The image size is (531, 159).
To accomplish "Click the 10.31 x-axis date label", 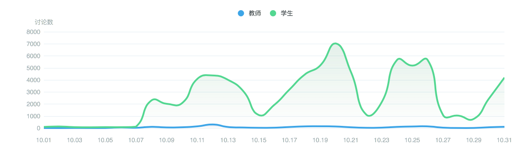I will coord(504,140).
